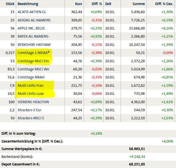Viewport: 176px width, 168px height.
Task: Open the Xtrackers MSCI E position
Action: tap(31, 118)
